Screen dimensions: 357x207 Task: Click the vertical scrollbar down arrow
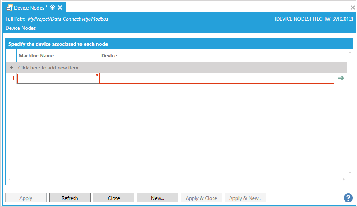[x=350, y=173]
